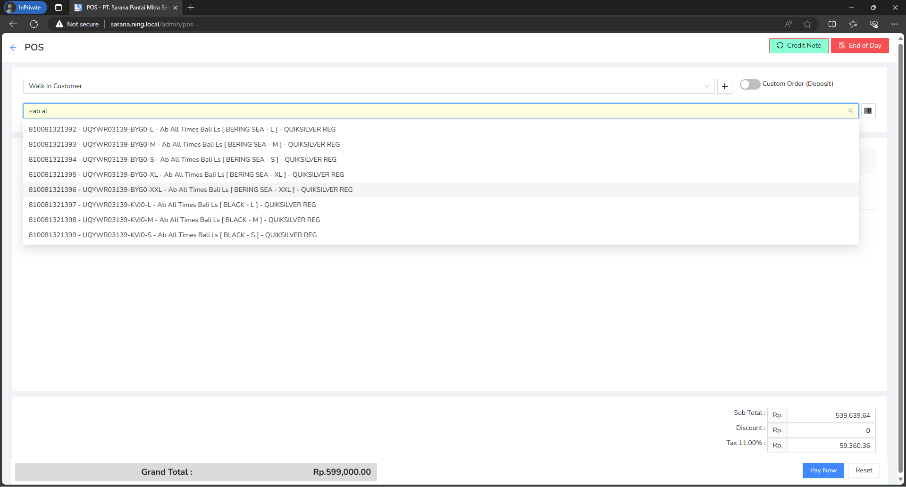This screenshot has height=487, width=906.
Task: Select product BERING SEA - XL suggestion
Action: pyautogui.click(x=441, y=174)
